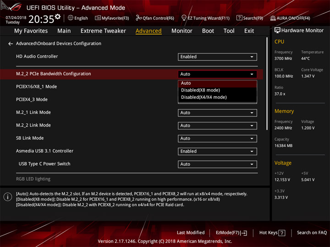This screenshot has width=330, height=247.
Task: Click the info icon beside help text
Action: tap(8, 197)
